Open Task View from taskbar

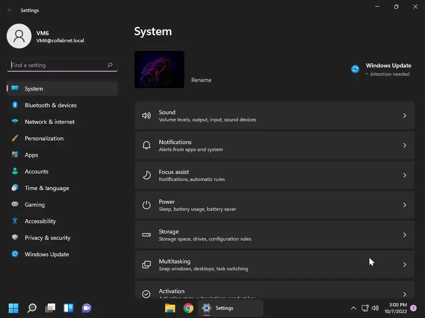[50, 308]
